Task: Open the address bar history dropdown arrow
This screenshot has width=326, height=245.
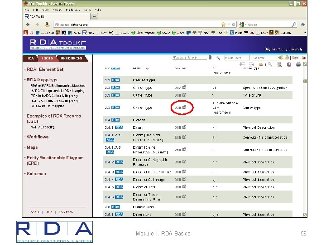Action: click(229, 24)
